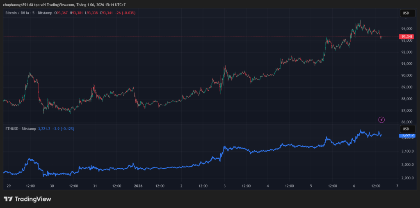Open the USD currency selector for ETHUSD pane
420x208 pixels.
(406, 129)
